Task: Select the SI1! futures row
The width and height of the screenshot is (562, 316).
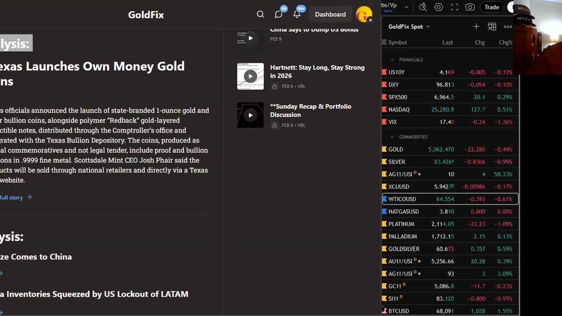Action: (450, 298)
